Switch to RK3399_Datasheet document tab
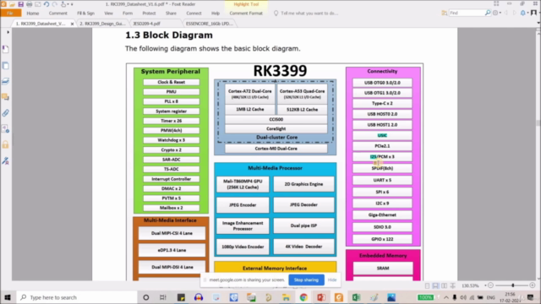541x304 pixels. (41, 24)
